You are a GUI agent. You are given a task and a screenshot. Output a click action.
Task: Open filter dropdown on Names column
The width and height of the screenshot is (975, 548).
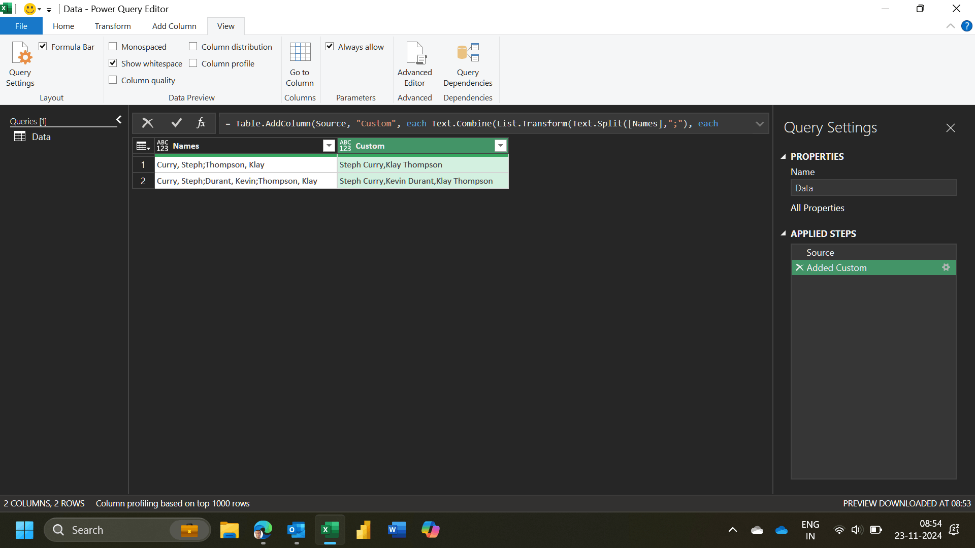click(329, 146)
